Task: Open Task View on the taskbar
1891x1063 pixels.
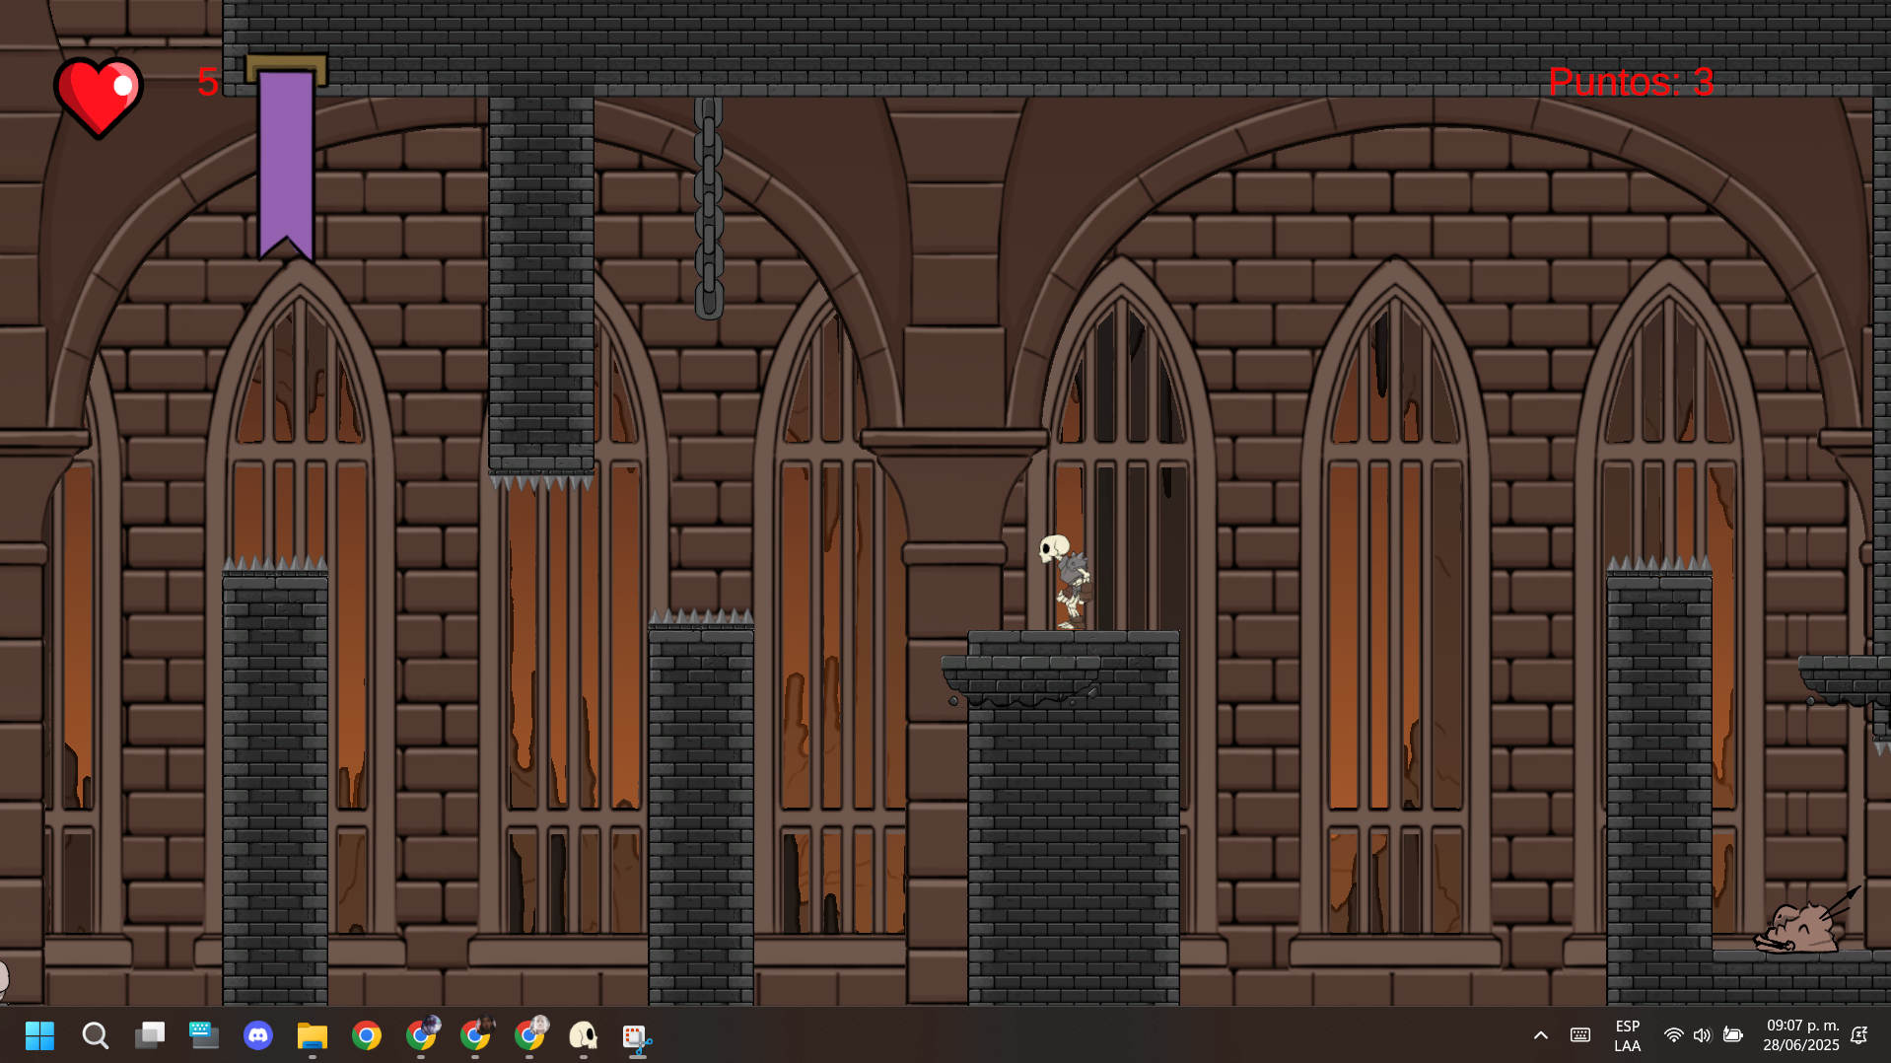Action: coord(149,1035)
